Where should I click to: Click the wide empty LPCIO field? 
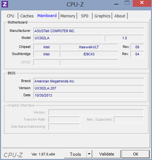pos(89,62)
